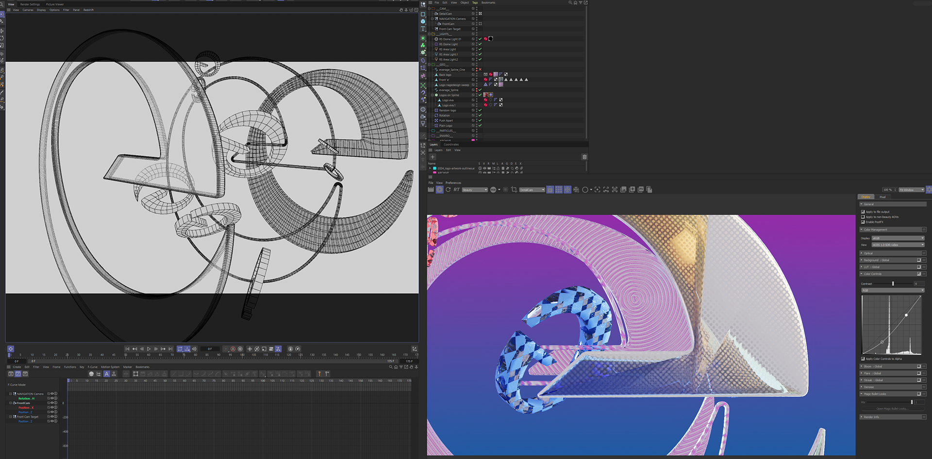Delete layer using the trash icon
Screen dimensions: 932x459
pyautogui.click(x=584, y=157)
